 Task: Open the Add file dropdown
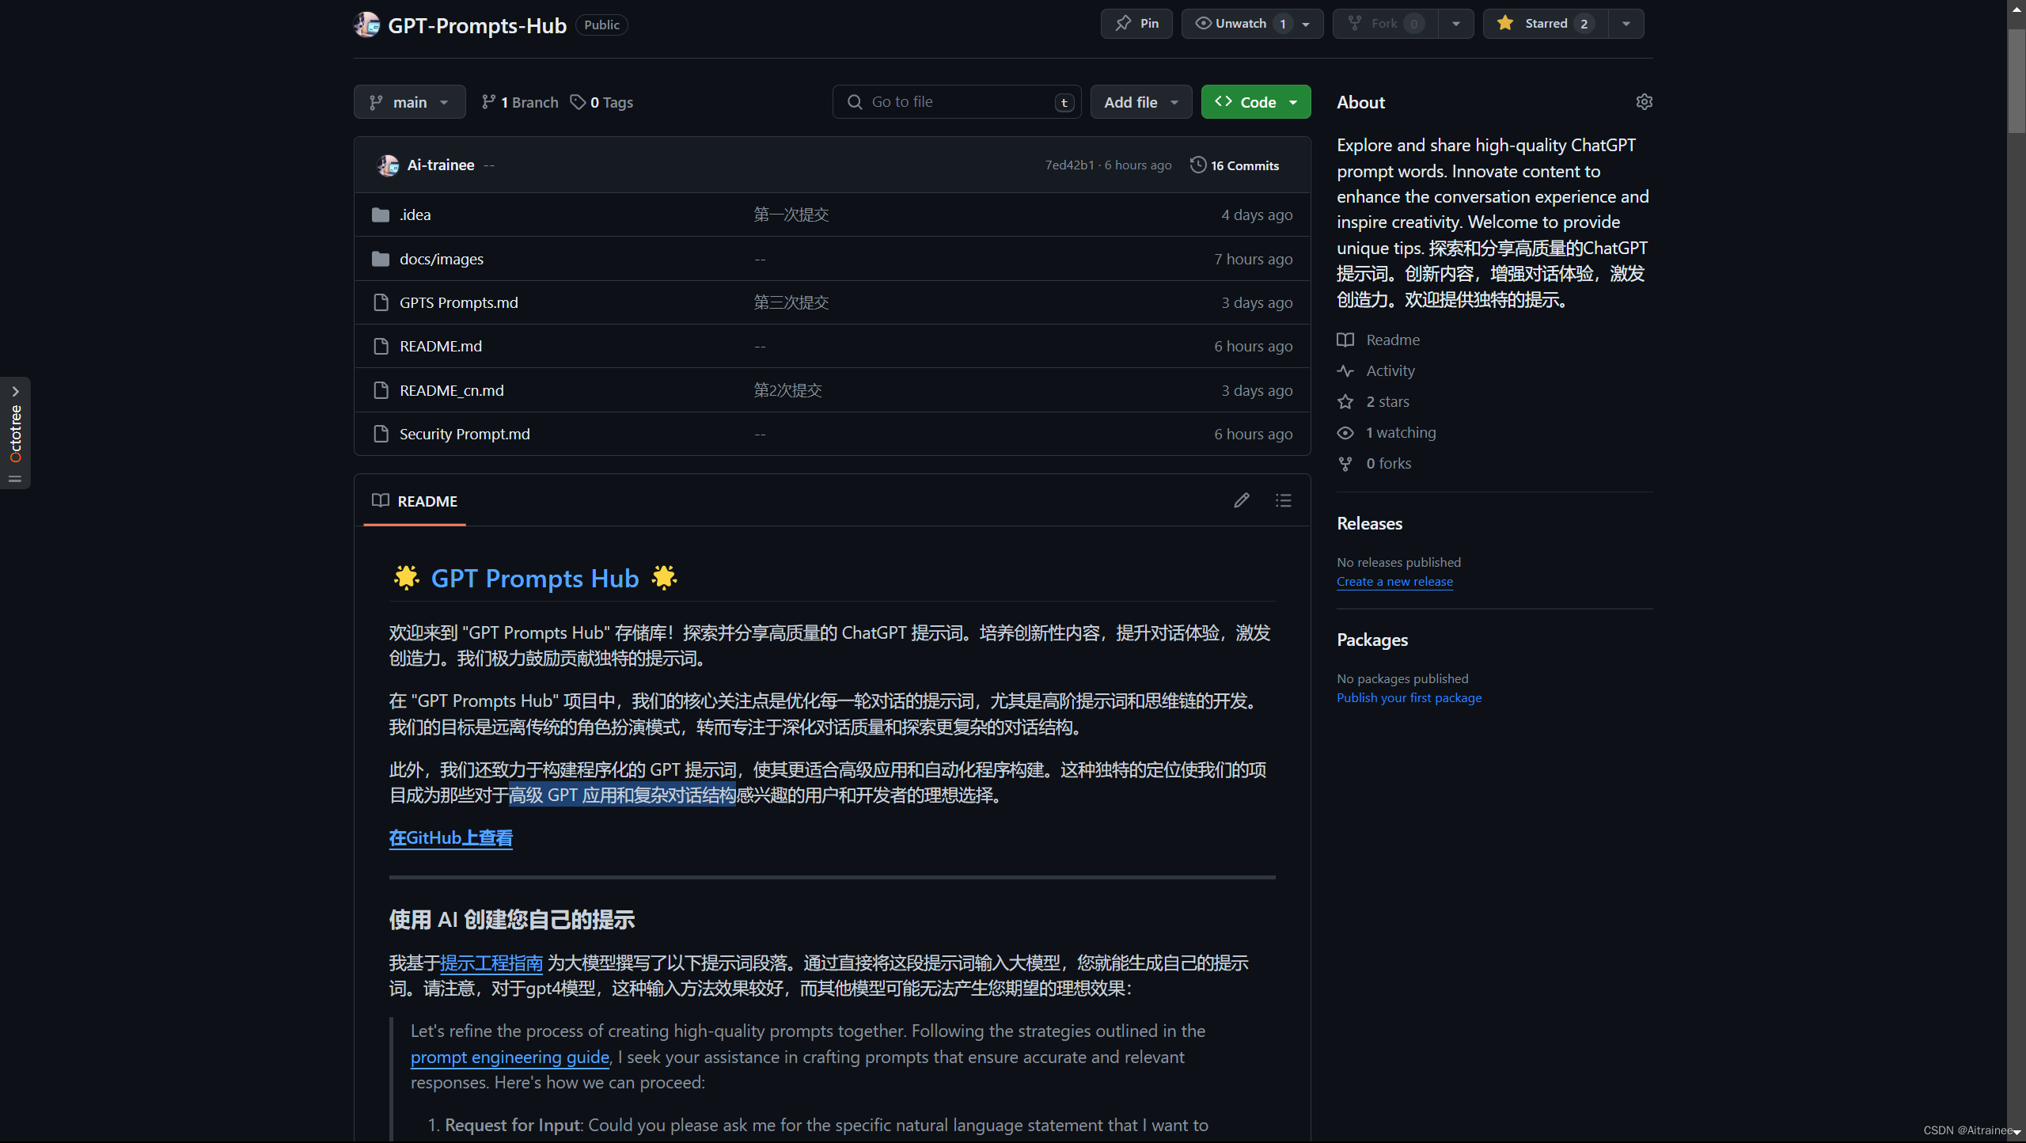click(1141, 102)
